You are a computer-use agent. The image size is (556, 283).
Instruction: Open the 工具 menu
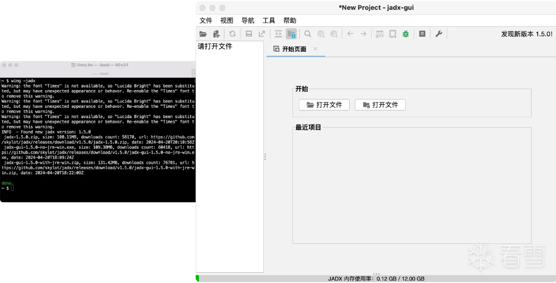pos(269,21)
